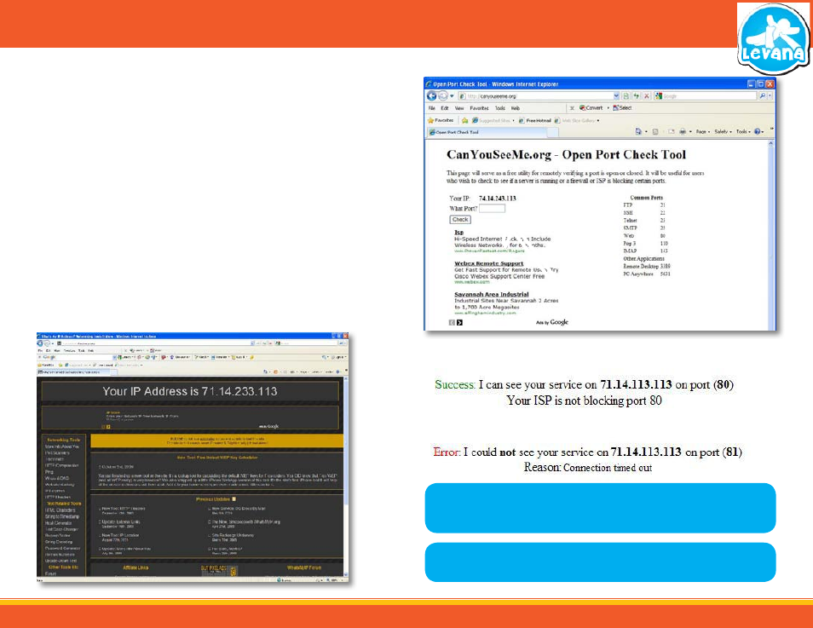
Task: Click the Reason: Connection timed out text
Action: coord(587,467)
